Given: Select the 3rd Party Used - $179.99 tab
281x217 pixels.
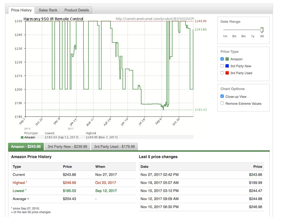Looking at the screenshot, I should 114,146.
